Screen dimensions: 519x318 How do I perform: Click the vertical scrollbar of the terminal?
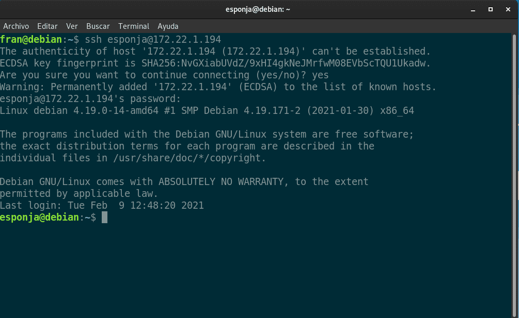coord(515,175)
